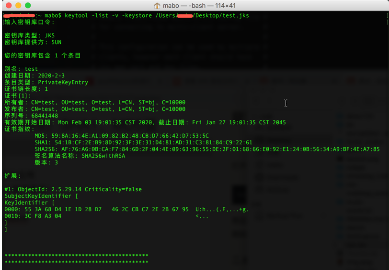This screenshot has height=270, width=389.
Task: Click the '证书指纹:' line
Action: click(x=19, y=129)
